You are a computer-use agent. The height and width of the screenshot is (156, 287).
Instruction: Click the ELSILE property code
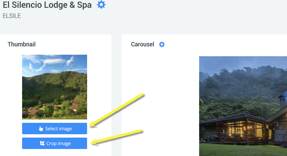pos(12,16)
